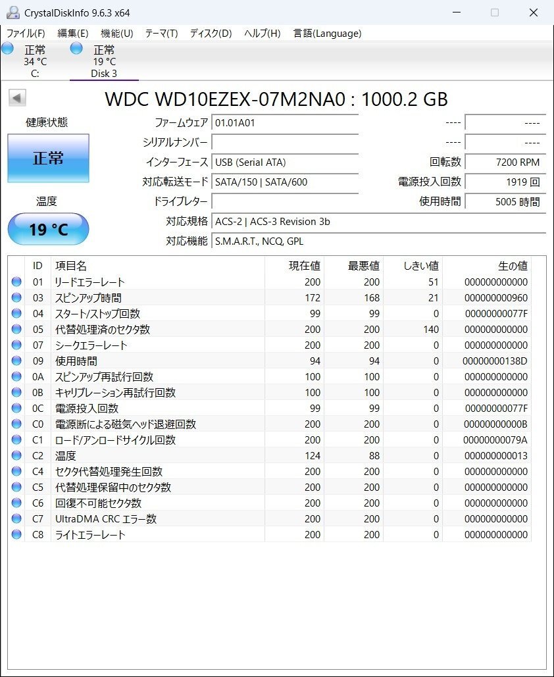Click status orb of attribute C7 UltraDMA CRC エラー数
554x677 pixels.
click(x=16, y=518)
